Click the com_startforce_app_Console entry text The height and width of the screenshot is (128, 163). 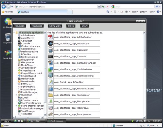click(70, 57)
